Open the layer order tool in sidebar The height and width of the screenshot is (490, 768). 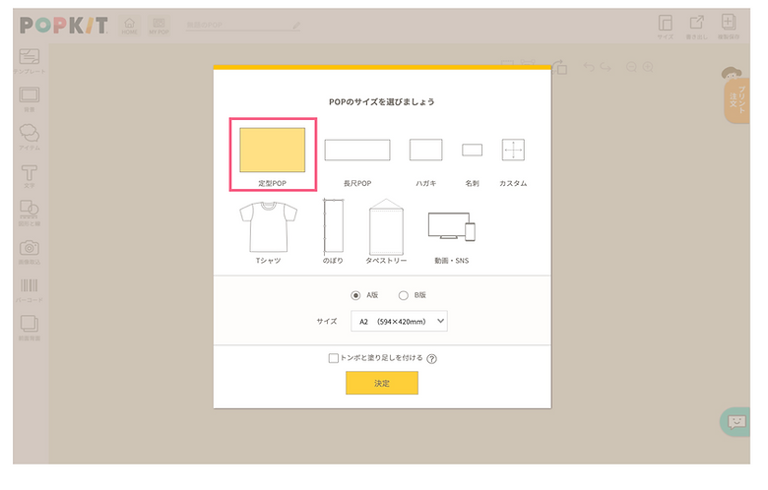30,328
